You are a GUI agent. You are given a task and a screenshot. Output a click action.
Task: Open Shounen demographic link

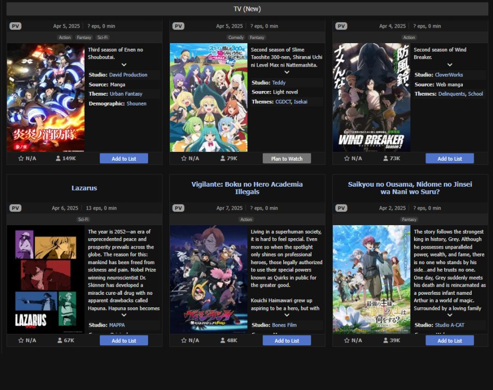click(x=137, y=103)
